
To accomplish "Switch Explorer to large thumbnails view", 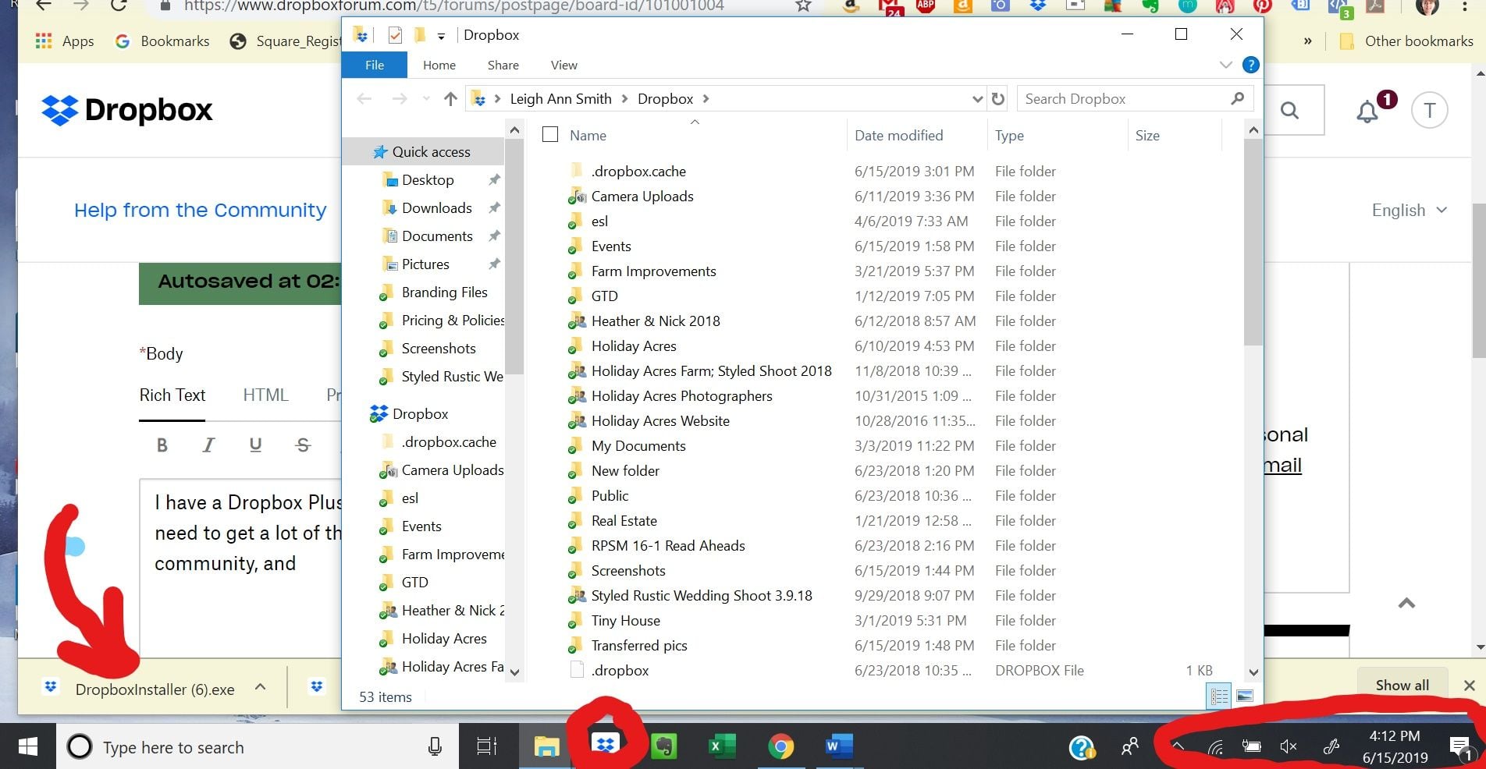I will click(1244, 695).
